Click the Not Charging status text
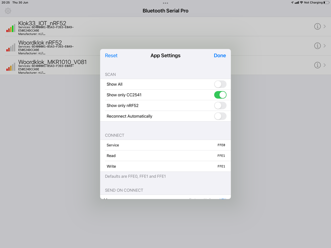The width and height of the screenshot is (331, 248). 313,3
